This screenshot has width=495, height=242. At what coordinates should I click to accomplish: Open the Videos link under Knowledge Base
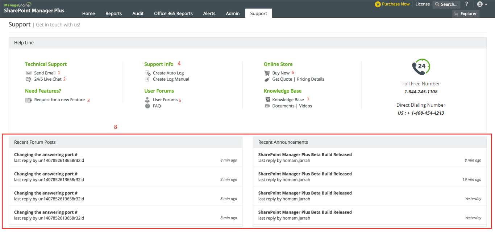(x=305, y=106)
